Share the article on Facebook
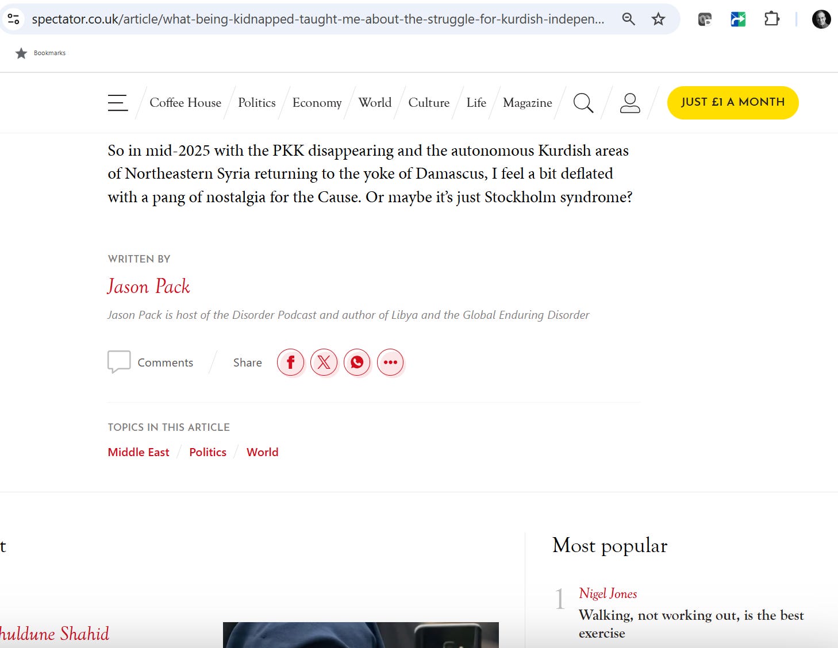 pos(291,362)
